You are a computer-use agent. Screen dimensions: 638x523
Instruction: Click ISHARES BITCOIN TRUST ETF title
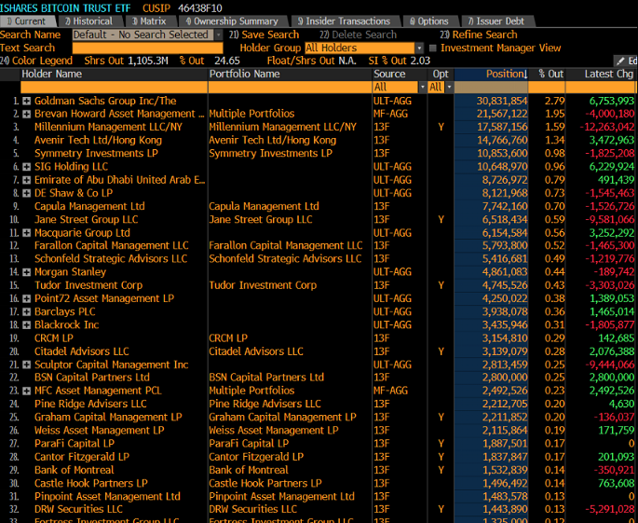[65, 7]
